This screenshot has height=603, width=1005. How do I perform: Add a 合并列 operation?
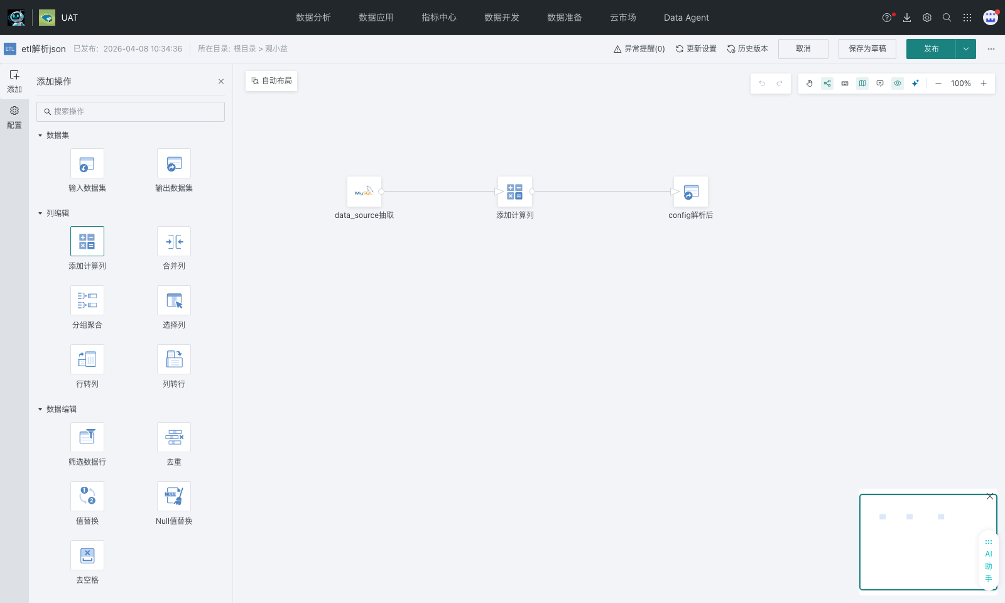174,242
